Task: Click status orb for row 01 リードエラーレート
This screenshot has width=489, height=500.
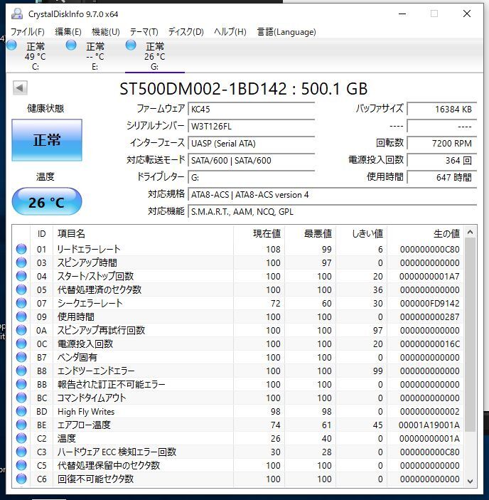Action: [x=21, y=249]
